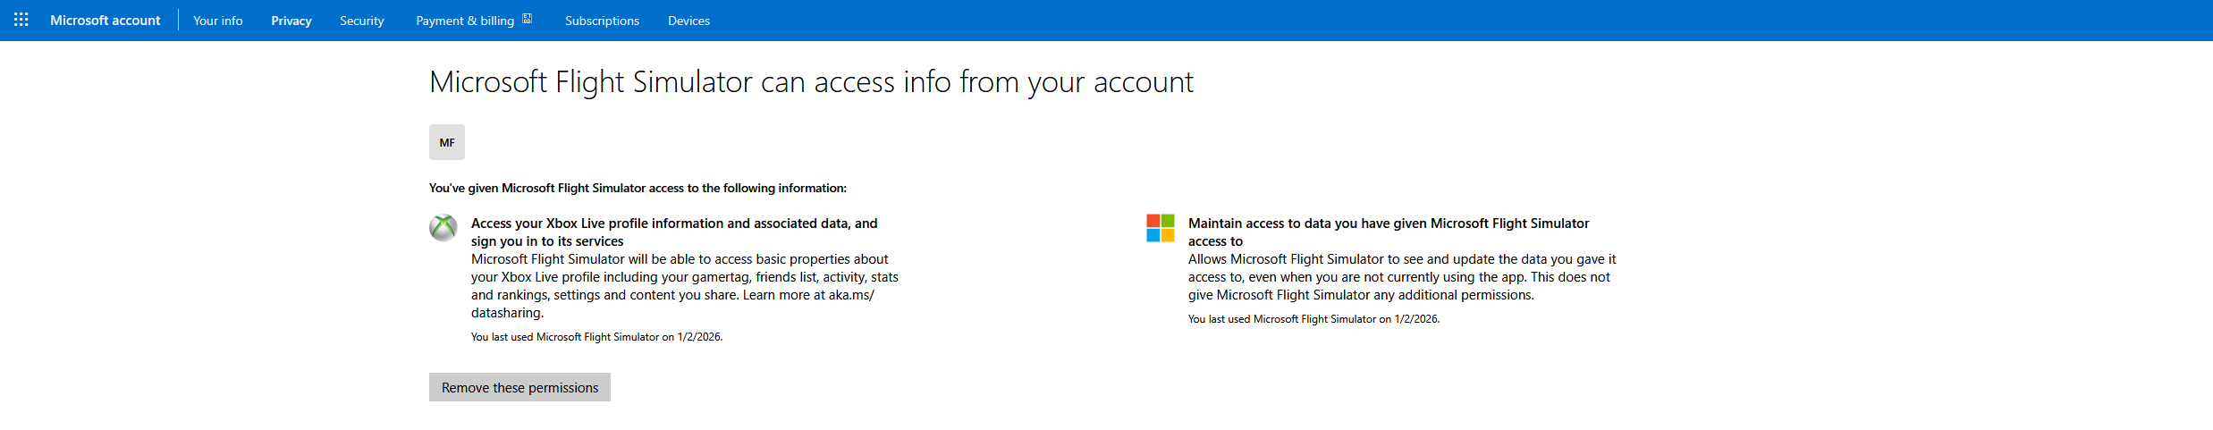Navigate to the Security tab

point(361,21)
